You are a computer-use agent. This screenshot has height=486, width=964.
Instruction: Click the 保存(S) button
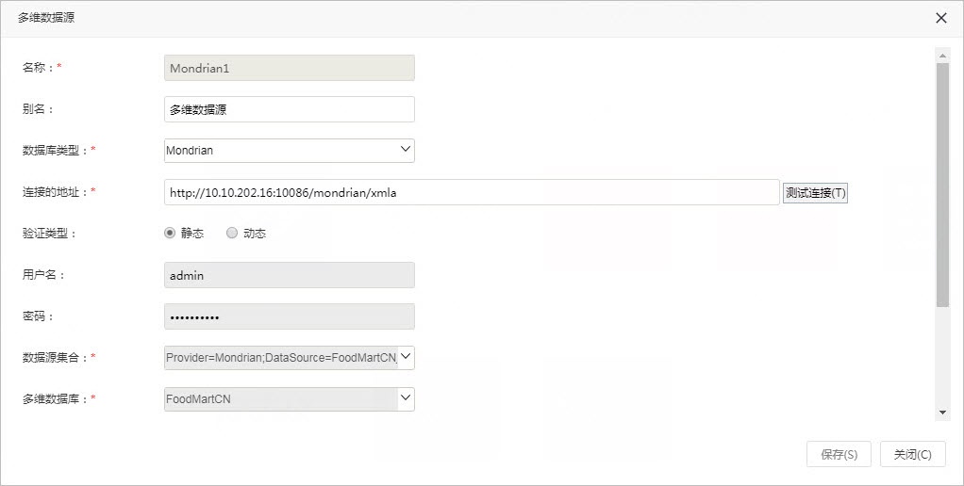tap(839, 454)
